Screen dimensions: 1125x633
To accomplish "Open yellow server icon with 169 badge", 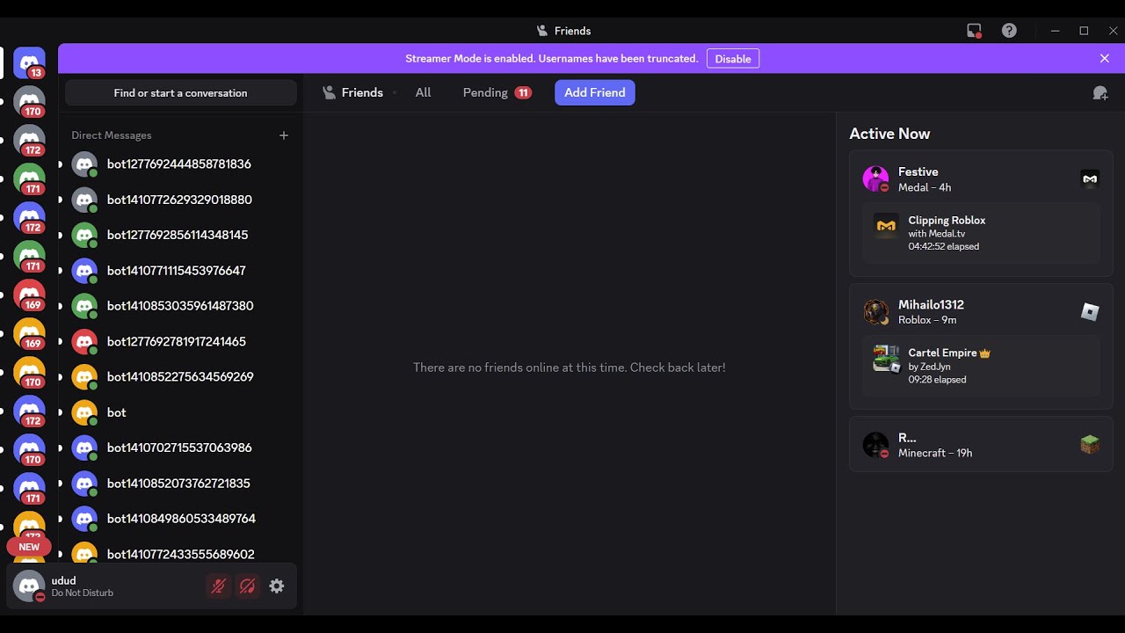I will [30, 333].
